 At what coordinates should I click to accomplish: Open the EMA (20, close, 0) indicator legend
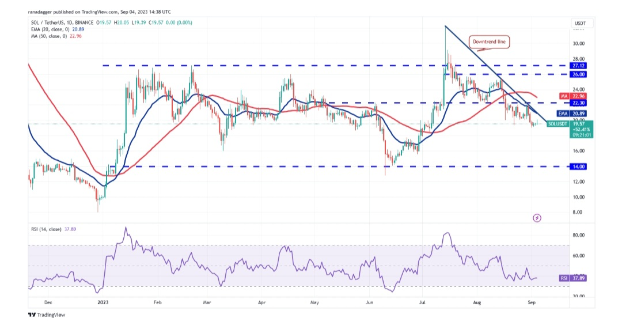(x=48, y=29)
